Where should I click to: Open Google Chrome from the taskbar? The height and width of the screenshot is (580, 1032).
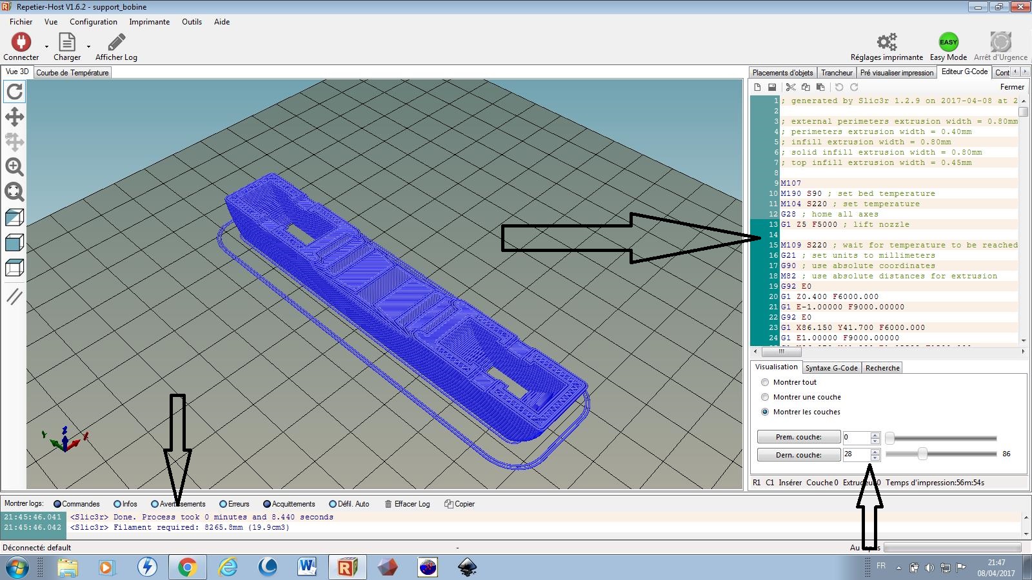pos(187,567)
